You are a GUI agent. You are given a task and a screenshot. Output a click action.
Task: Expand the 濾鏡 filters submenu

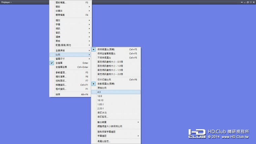click(70, 37)
